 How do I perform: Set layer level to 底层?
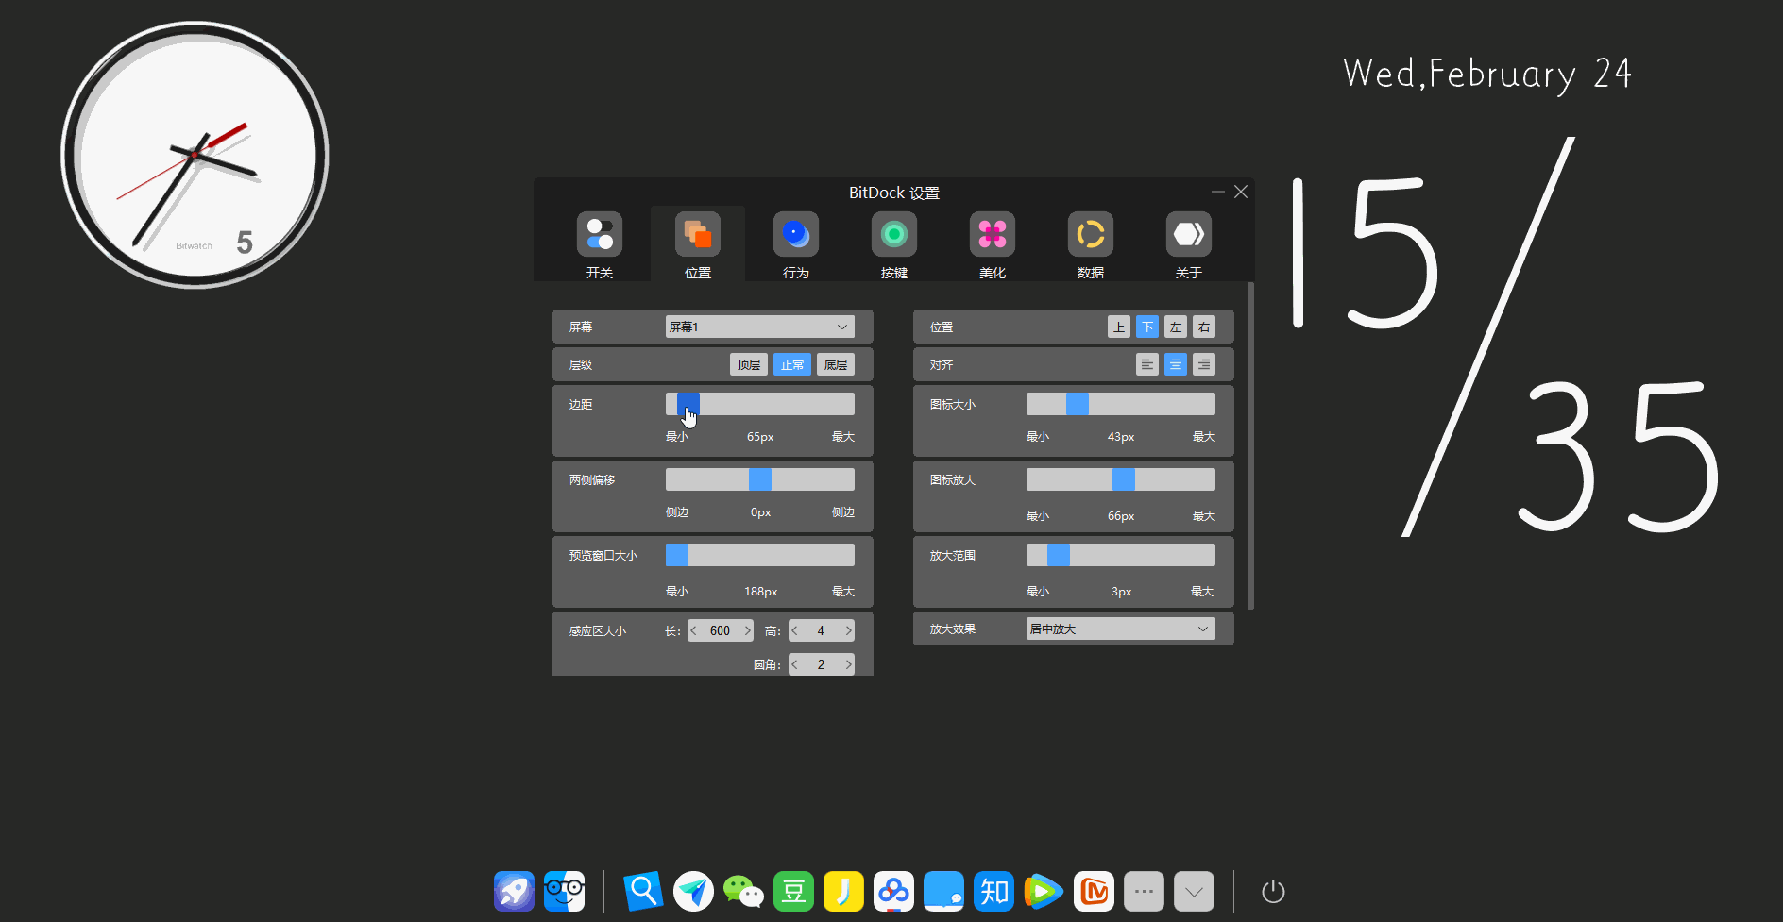[836, 364]
